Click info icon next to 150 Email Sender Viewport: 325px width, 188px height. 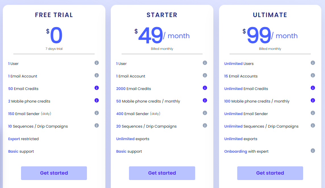pyautogui.click(x=97, y=113)
